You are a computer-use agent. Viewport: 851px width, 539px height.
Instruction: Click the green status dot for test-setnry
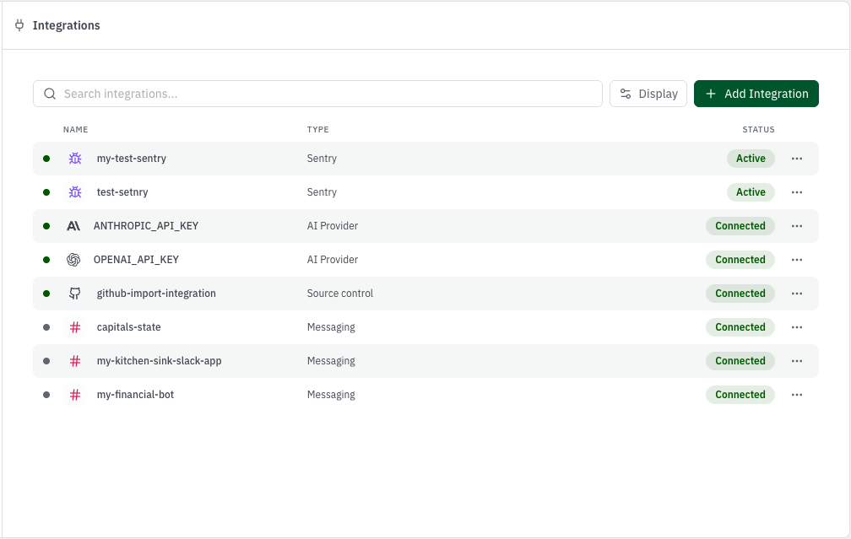[x=46, y=192]
